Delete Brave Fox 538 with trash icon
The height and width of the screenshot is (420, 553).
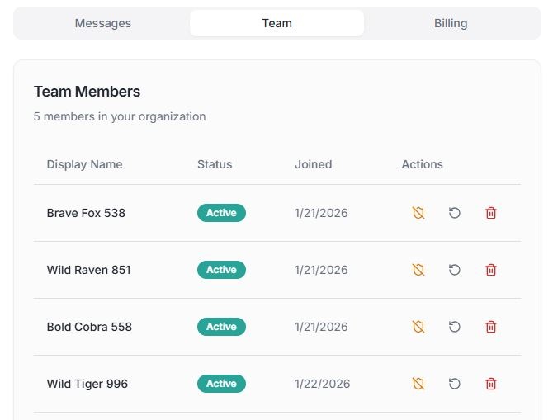[x=491, y=213]
